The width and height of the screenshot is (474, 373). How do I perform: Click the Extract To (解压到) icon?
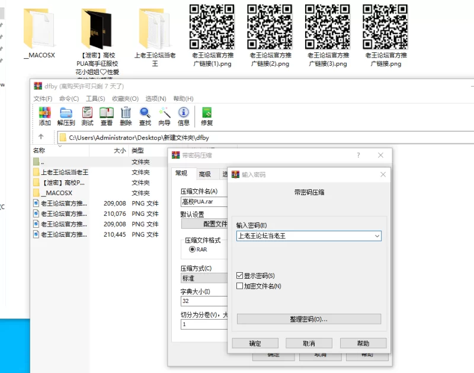click(x=66, y=116)
